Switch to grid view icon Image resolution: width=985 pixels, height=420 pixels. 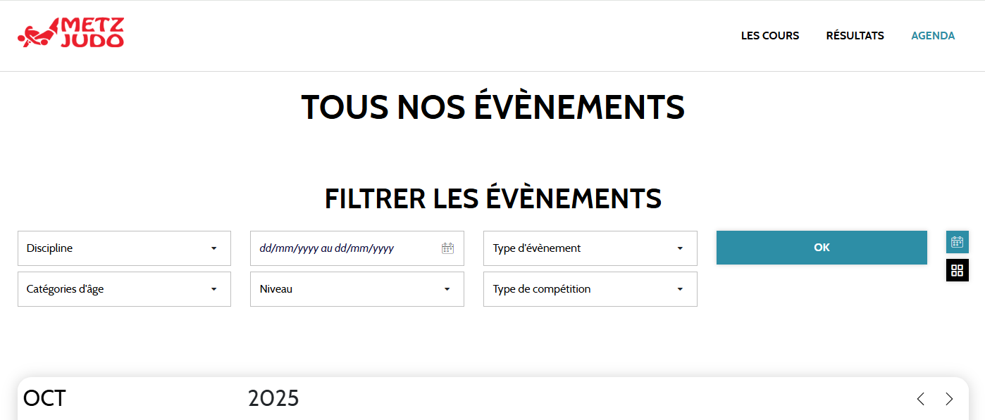(x=957, y=270)
